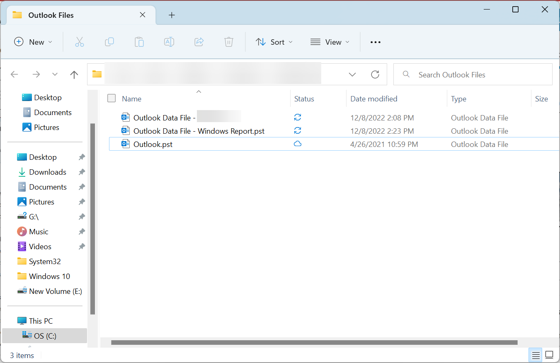560x363 pixels.
Task: Click the 3 items status bar text
Action: coord(22,356)
